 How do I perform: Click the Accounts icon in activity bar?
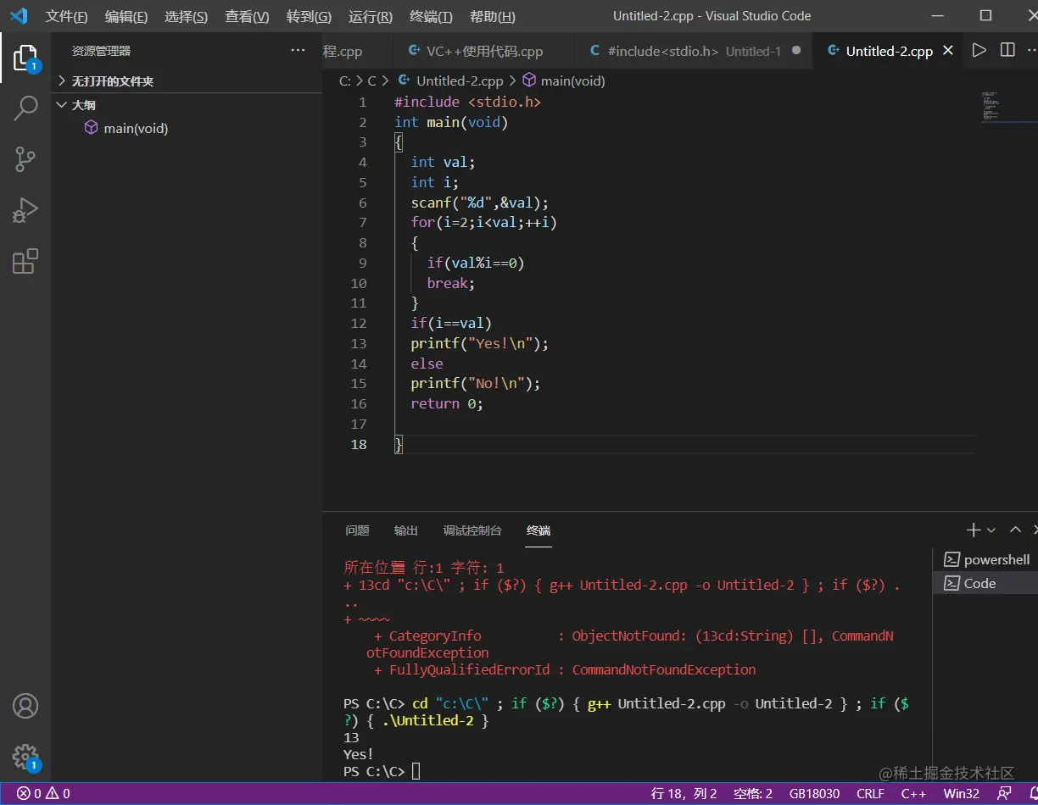25,705
